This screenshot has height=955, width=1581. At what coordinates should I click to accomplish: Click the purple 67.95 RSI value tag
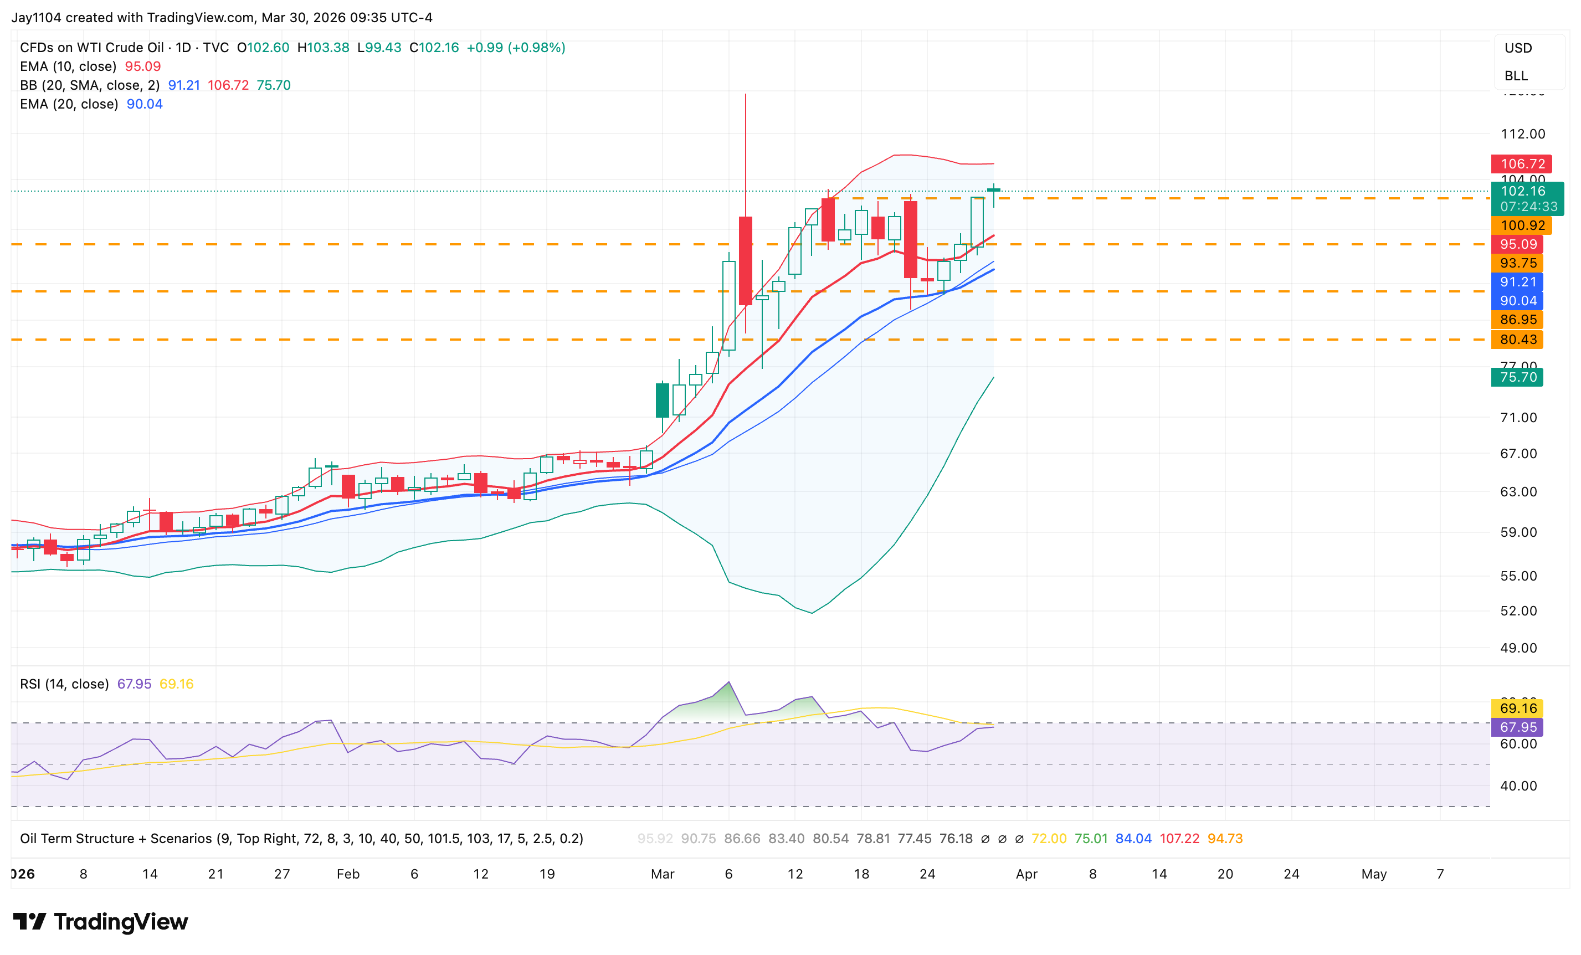[x=1517, y=727]
